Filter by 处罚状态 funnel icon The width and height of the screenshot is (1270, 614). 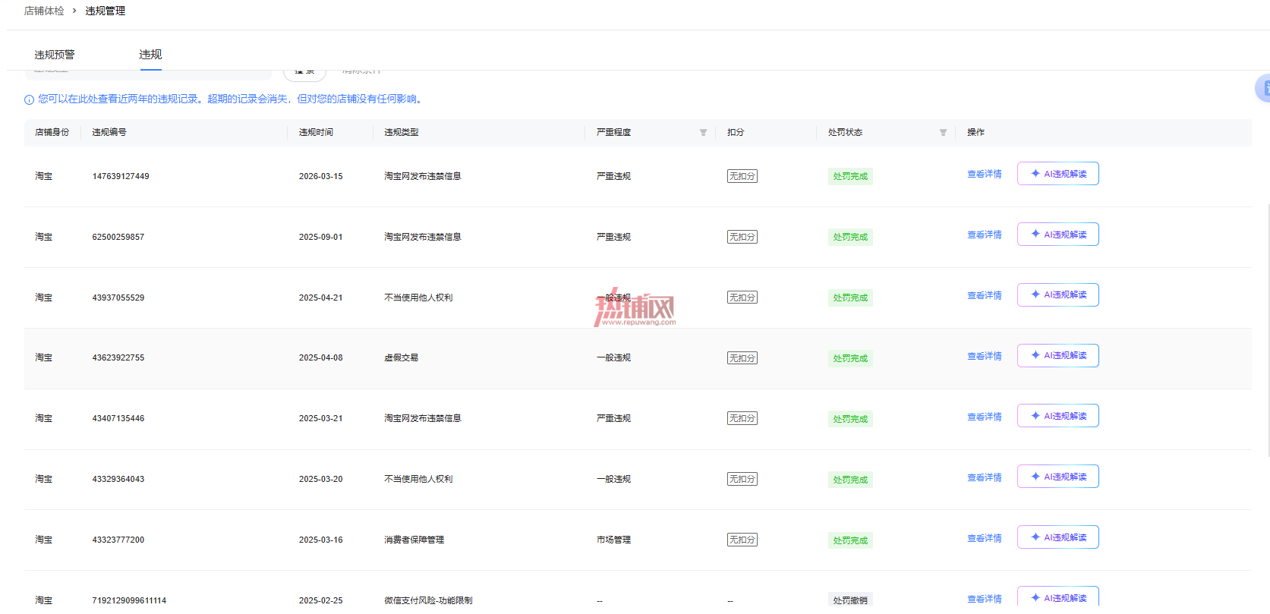(x=943, y=133)
